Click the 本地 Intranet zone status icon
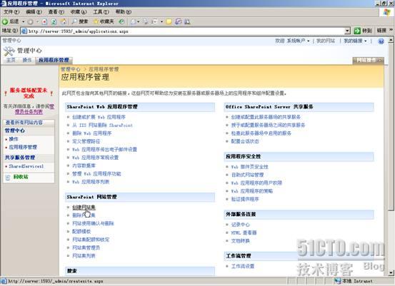Screen dimensions: 395x286 click(x=338, y=281)
